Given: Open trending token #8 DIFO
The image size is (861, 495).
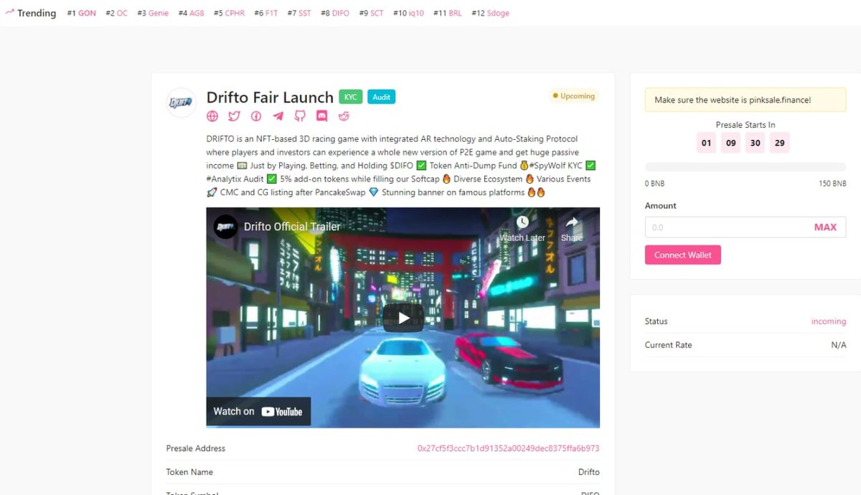Looking at the screenshot, I should (x=335, y=13).
